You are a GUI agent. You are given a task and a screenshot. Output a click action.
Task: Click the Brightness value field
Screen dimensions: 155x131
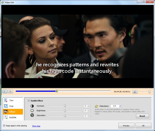pyautogui.click(x=85, y=111)
